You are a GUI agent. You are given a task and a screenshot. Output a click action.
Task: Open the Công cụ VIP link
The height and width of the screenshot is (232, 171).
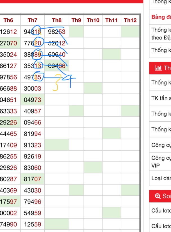[161, 162]
